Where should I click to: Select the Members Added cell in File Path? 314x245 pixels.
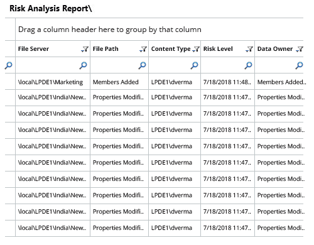click(116, 82)
